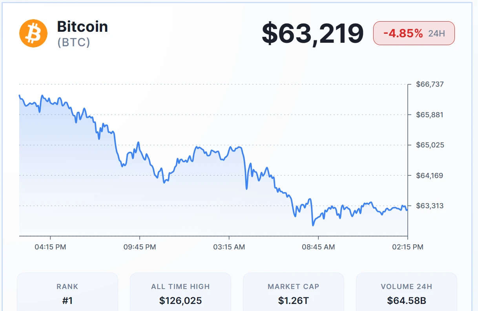Click the orange Bitcoin logo icon

pos(33,33)
